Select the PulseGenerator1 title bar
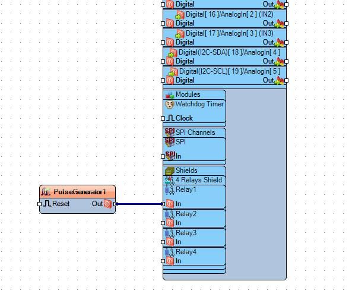349x297 pixels. [x=77, y=192]
